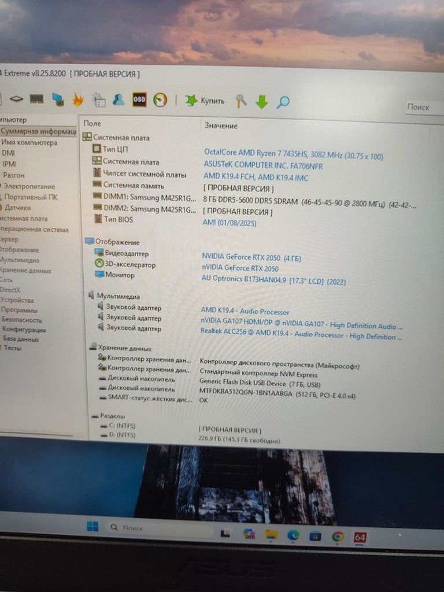Focus the AIDA64 Поиск search field
Viewport: 444px width, 592px height.
(424, 107)
